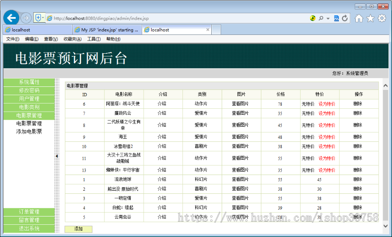Click 设为特价 in the 海王 row
392x237 pixels.
click(327, 137)
